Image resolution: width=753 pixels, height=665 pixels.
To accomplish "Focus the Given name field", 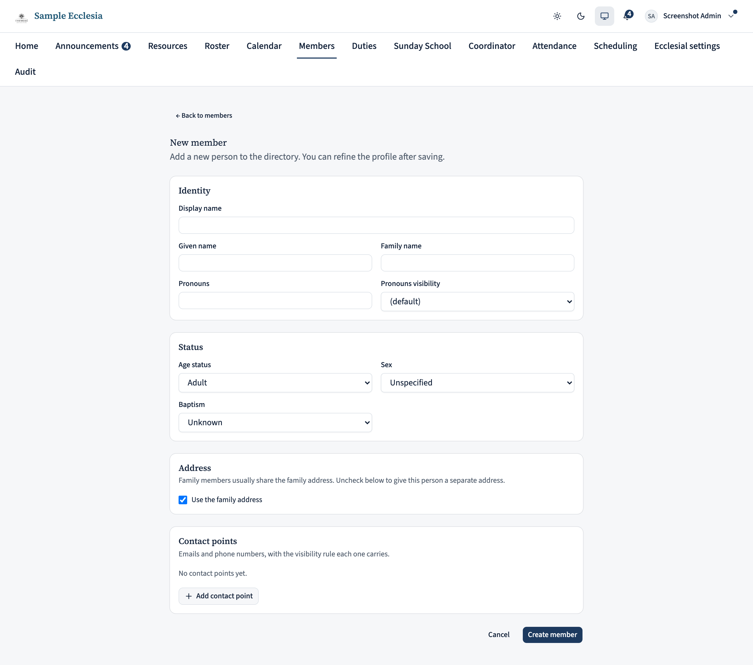I will coord(275,263).
